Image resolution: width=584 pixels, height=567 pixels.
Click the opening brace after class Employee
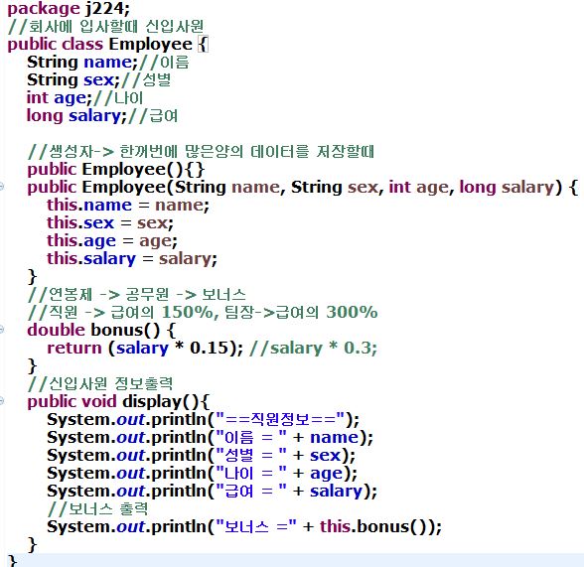pyautogui.click(x=203, y=45)
